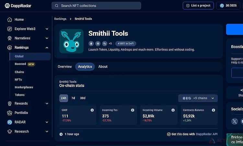Click the Contracts Balance value $5,92k

click(x=189, y=116)
